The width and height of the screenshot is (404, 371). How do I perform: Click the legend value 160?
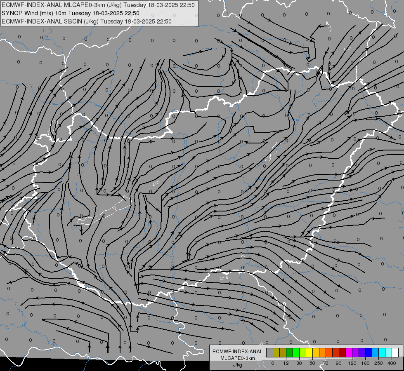click(365, 363)
